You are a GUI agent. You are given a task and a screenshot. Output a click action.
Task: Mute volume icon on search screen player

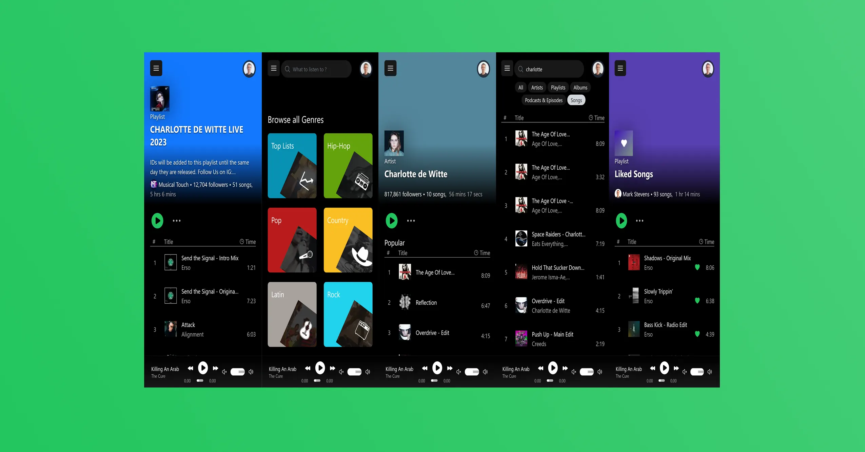tap(574, 372)
